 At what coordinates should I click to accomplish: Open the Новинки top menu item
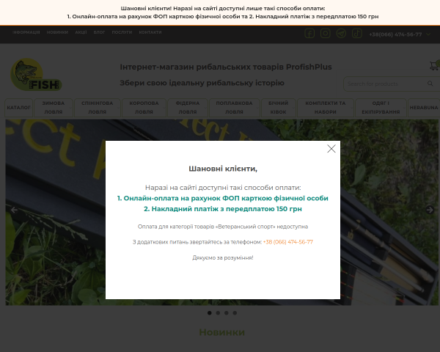[x=57, y=32]
